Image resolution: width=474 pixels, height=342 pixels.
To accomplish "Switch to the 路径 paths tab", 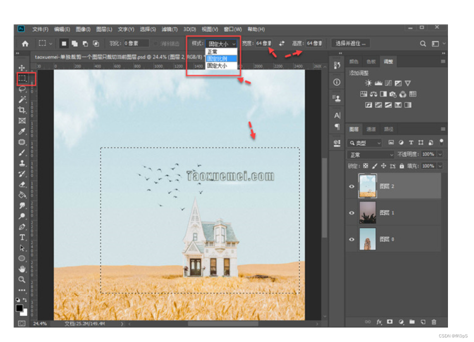I will click(x=388, y=130).
